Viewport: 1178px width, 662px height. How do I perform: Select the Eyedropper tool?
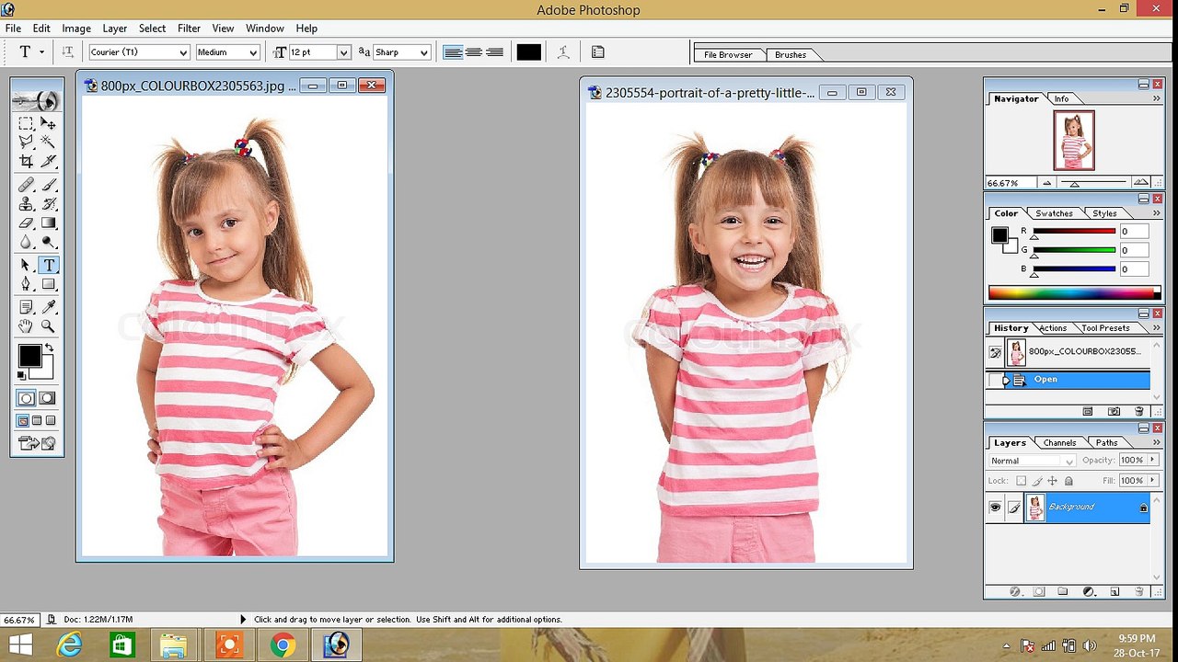[50, 307]
